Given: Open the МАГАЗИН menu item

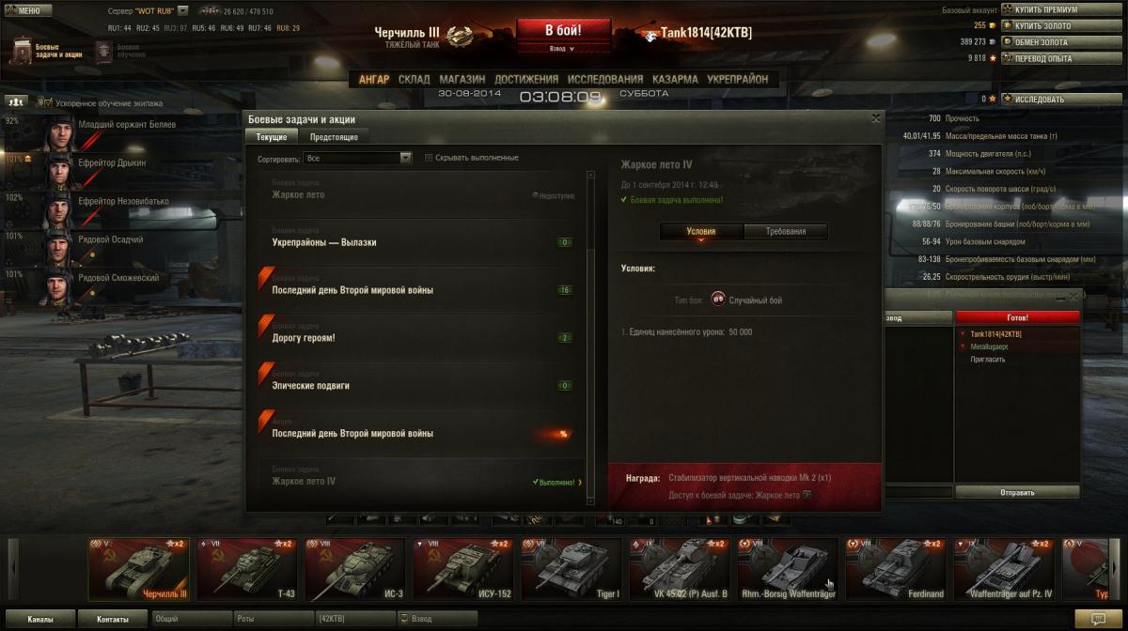Looking at the screenshot, I should (x=462, y=80).
